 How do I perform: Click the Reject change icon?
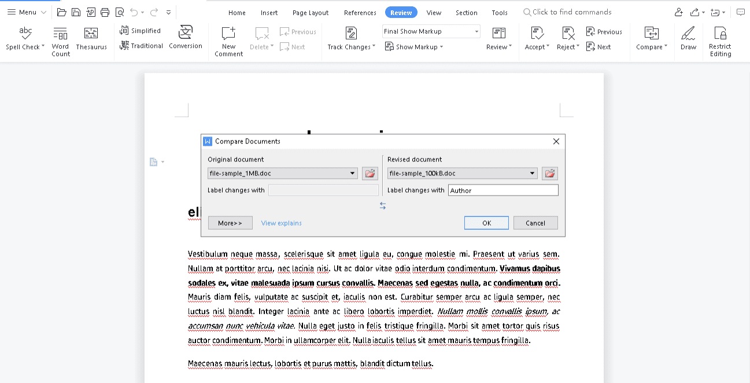pos(567,34)
